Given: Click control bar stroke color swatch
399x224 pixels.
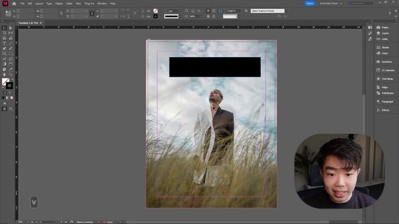Looking at the screenshot, I should [x=155, y=16].
